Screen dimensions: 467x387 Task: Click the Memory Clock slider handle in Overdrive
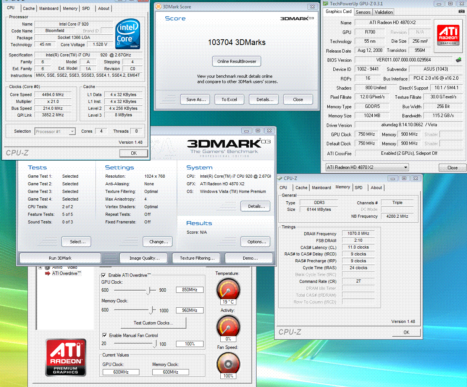point(151,310)
